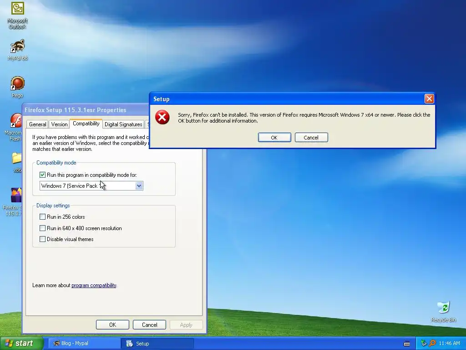Click the red error icon in Setup dialog
Screen dimensions: 466x350
162,117
